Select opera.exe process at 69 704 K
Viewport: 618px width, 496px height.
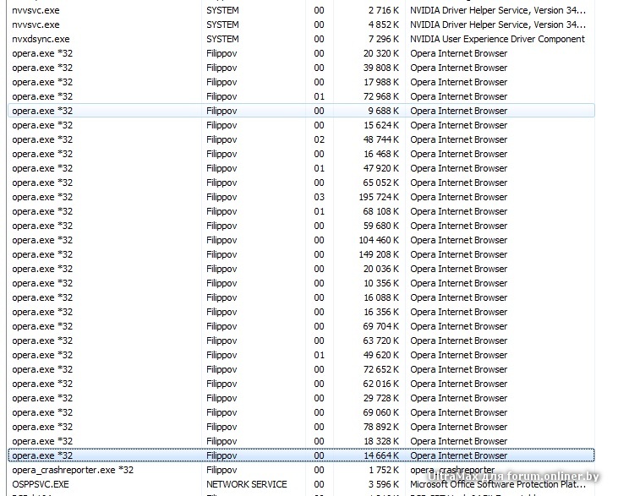click(301, 327)
